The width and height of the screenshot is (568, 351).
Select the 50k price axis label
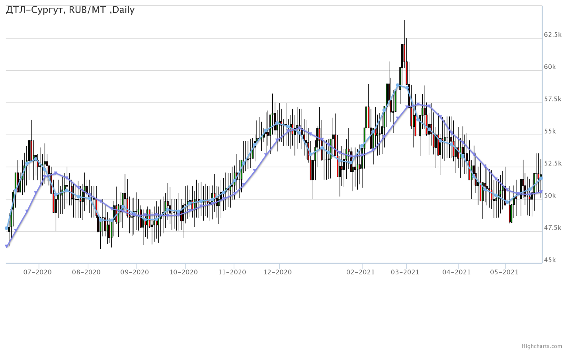point(550,196)
